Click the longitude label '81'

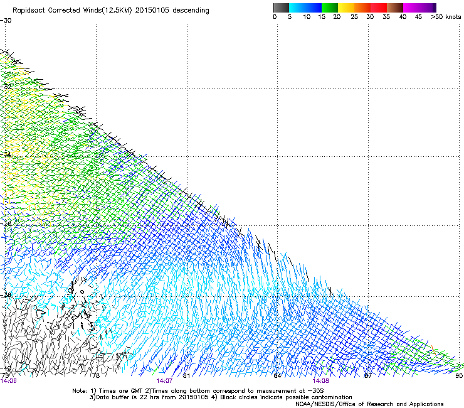pos(186,376)
